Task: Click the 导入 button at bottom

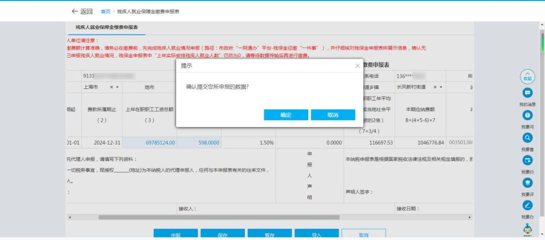Action: (x=316, y=234)
